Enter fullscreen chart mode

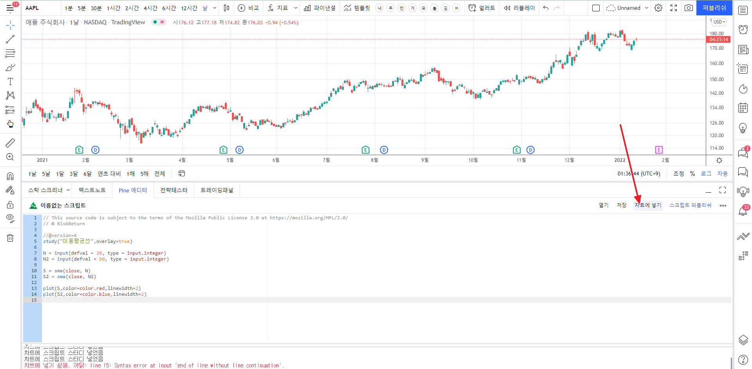tap(674, 8)
